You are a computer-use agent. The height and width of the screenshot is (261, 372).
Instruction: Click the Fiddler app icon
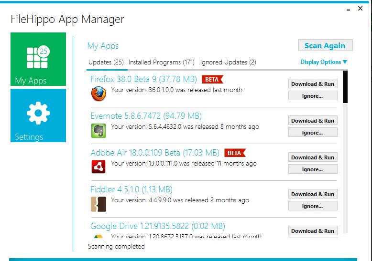click(x=98, y=204)
